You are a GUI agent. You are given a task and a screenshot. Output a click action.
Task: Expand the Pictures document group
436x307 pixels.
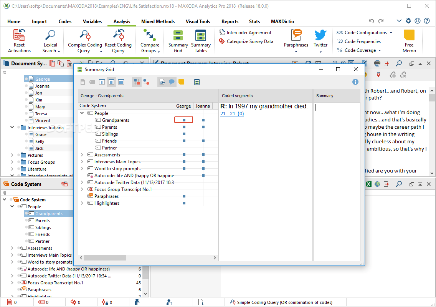tap(12, 155)
